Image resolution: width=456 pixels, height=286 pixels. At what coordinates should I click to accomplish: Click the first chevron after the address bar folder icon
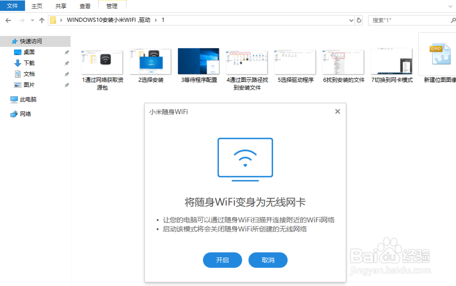pyautogui.click(x=61, y=20)
